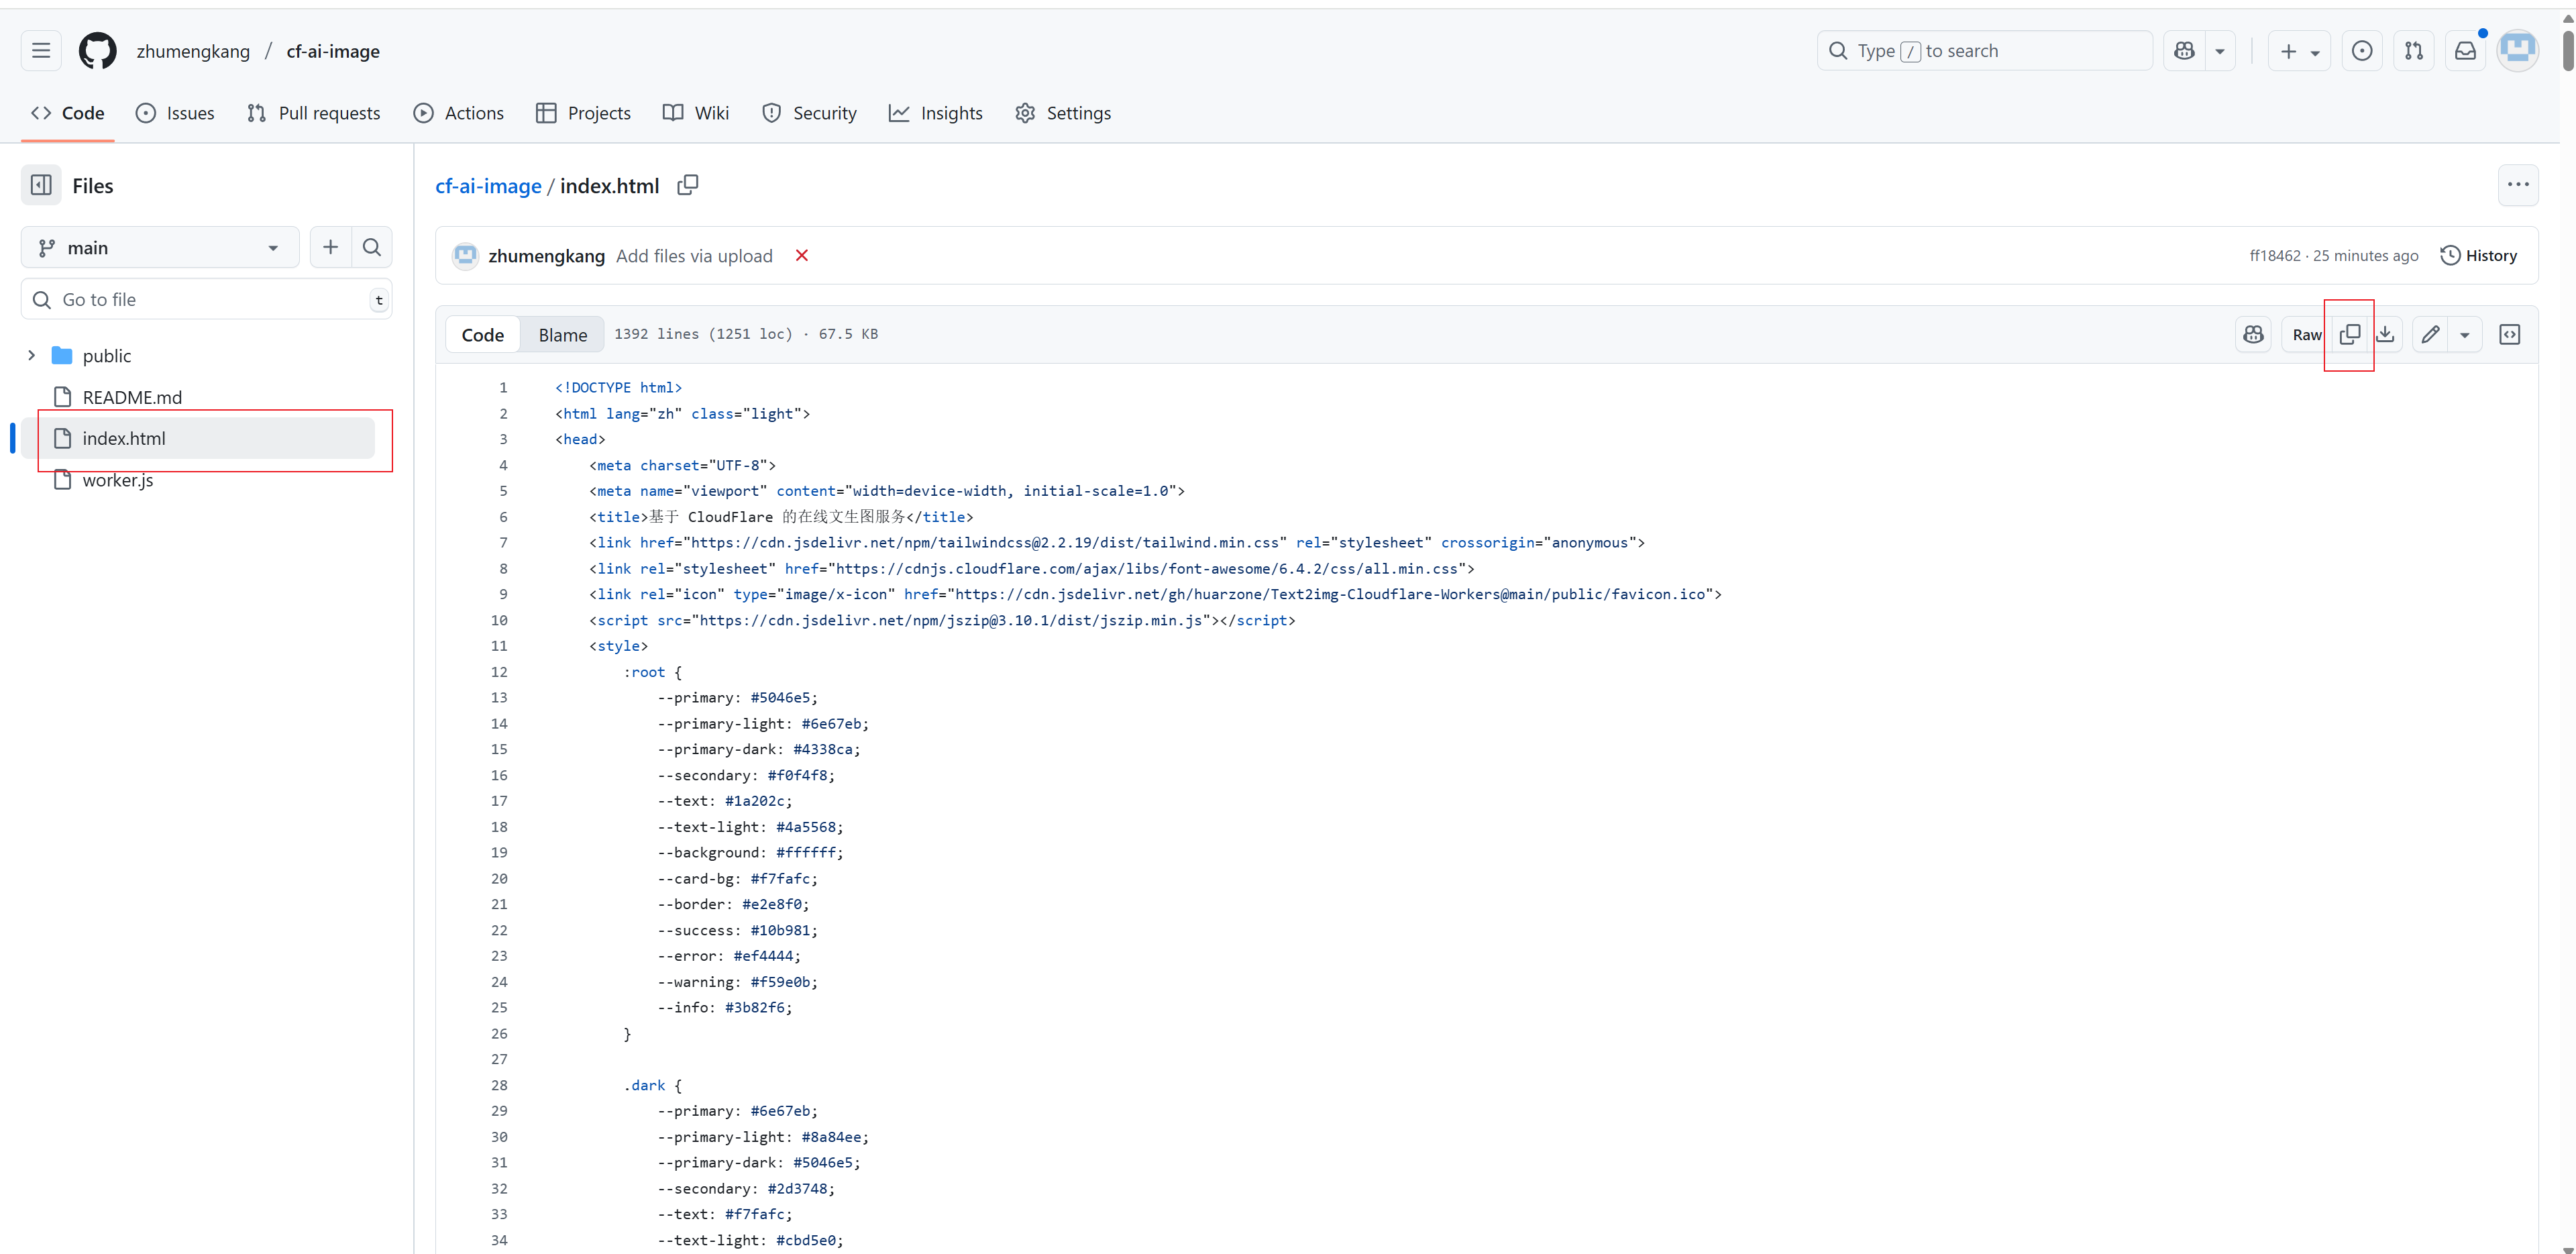The height and width of the screenshot is (1254, 2576).
Task: Expand the public folder
Action: 31,355
